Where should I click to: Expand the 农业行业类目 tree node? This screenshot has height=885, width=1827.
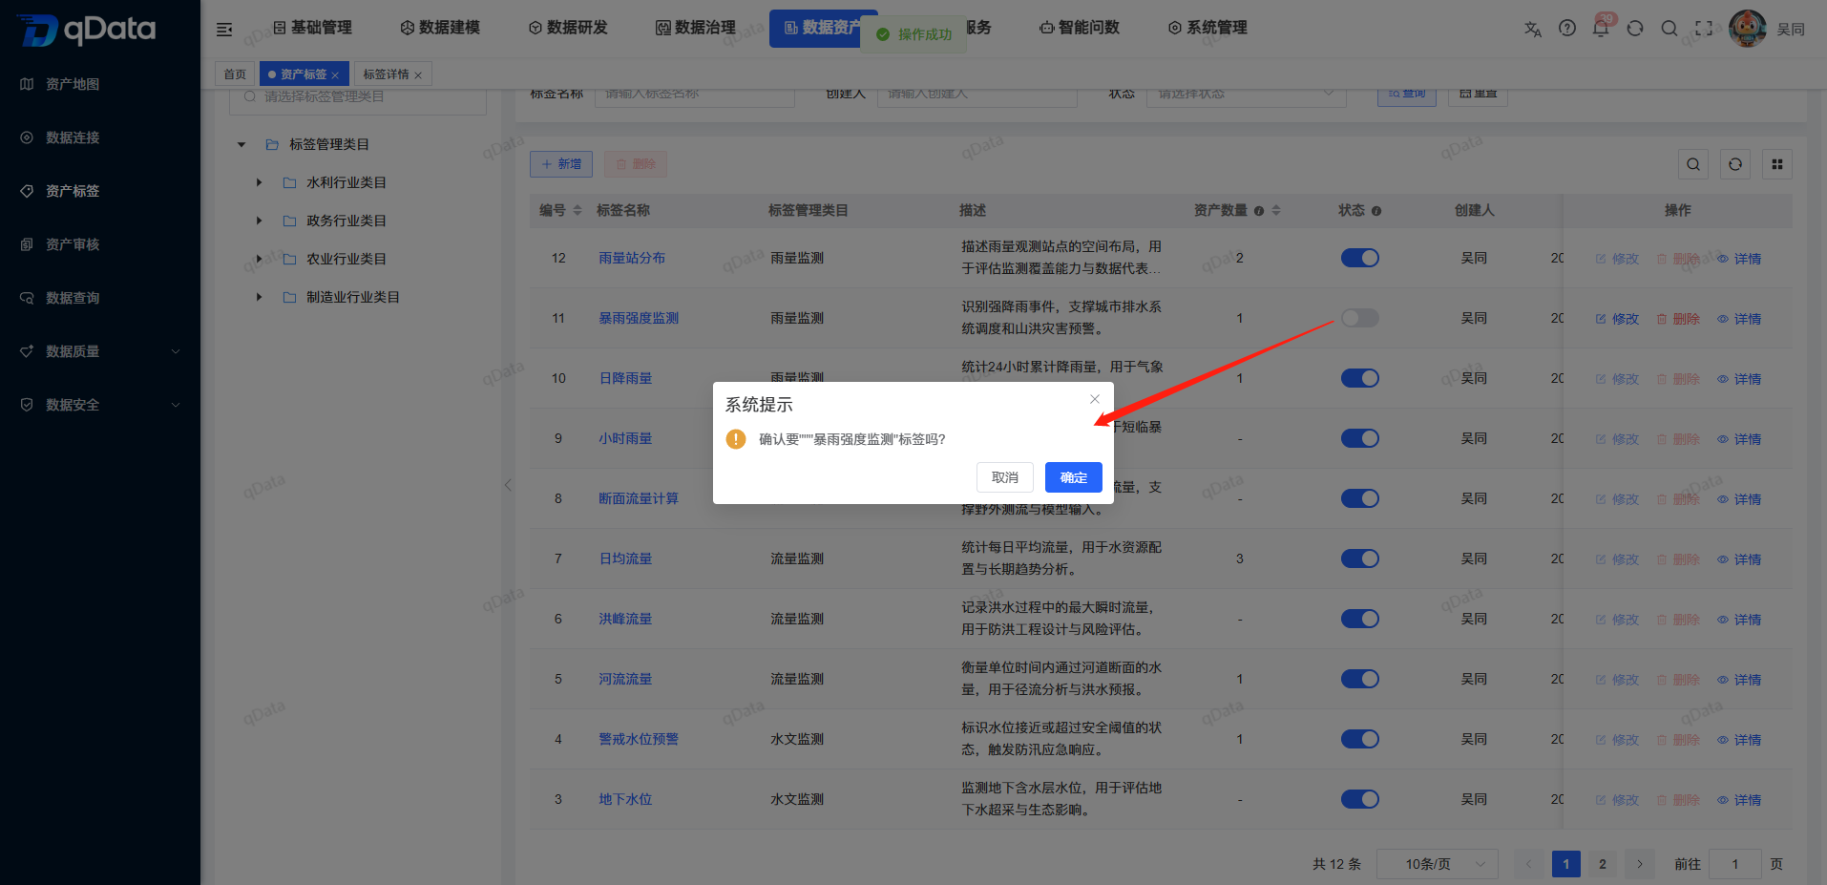[x=259, y=259]
